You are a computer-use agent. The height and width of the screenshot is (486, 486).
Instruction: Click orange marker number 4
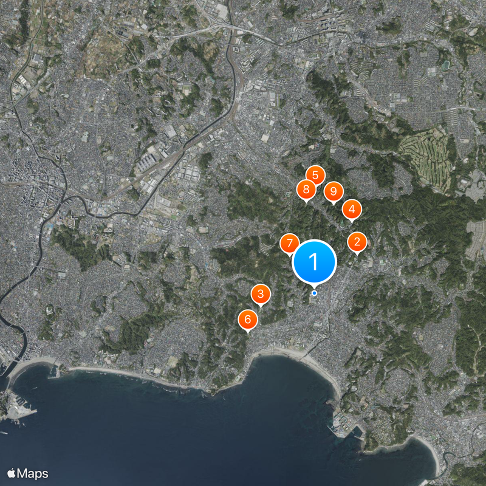pyautogui.click(x=353, y=209)
